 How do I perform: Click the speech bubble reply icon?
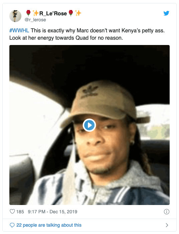[x=12, y=225]
